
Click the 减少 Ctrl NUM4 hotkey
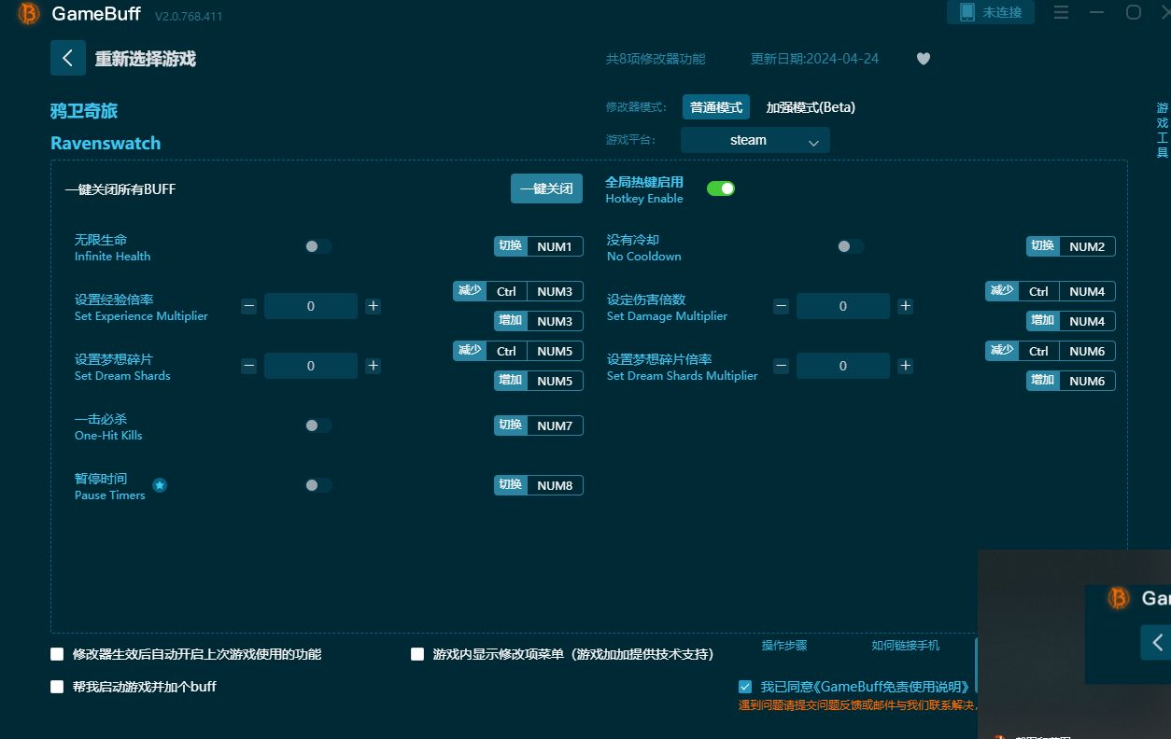(1051, 291)
